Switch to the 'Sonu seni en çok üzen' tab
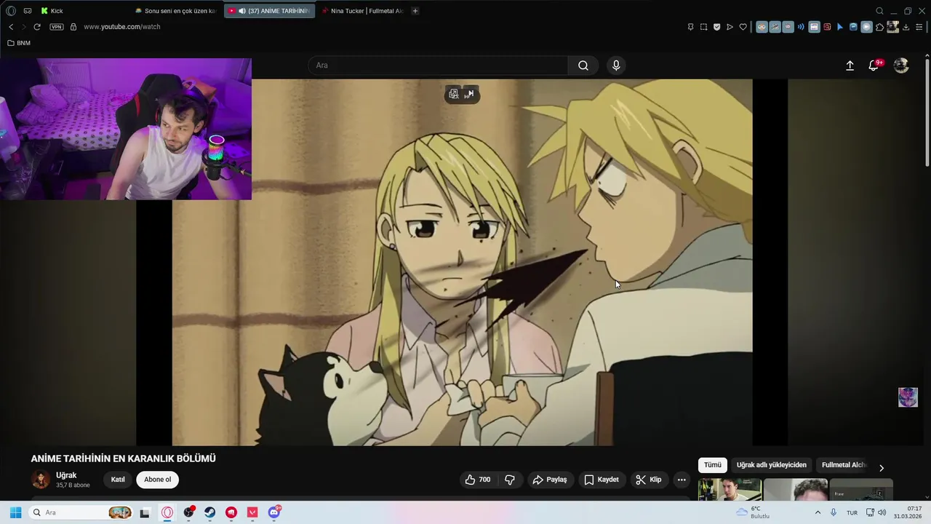The image size is (931, 524). (x=176, y=11)
